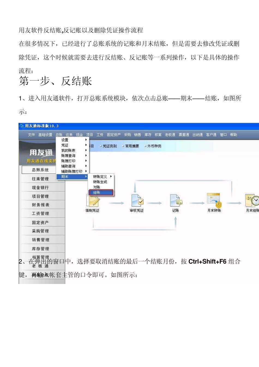Open the 采购 menu
This screenshot has width=259, height=367.
(x=127, y=135)
